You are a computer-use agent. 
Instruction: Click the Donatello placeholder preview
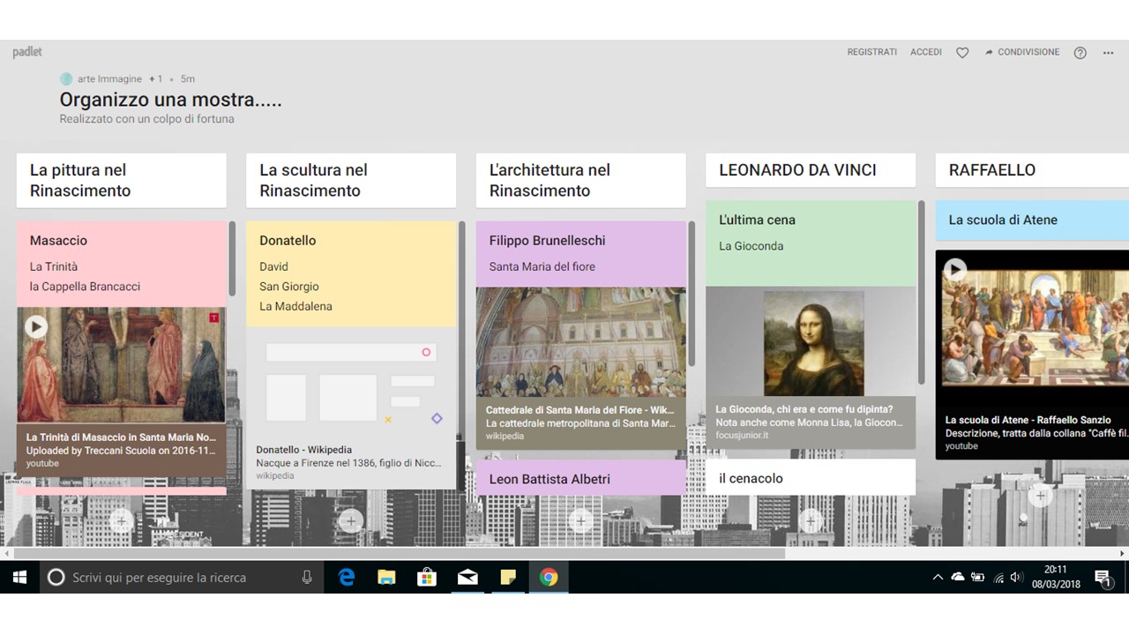point(351,384)
